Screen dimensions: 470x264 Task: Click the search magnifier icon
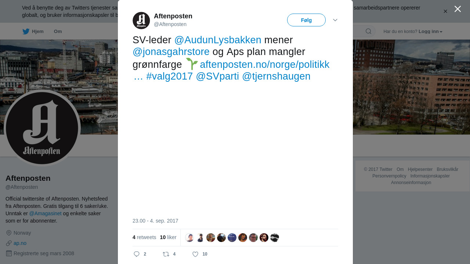368,31
